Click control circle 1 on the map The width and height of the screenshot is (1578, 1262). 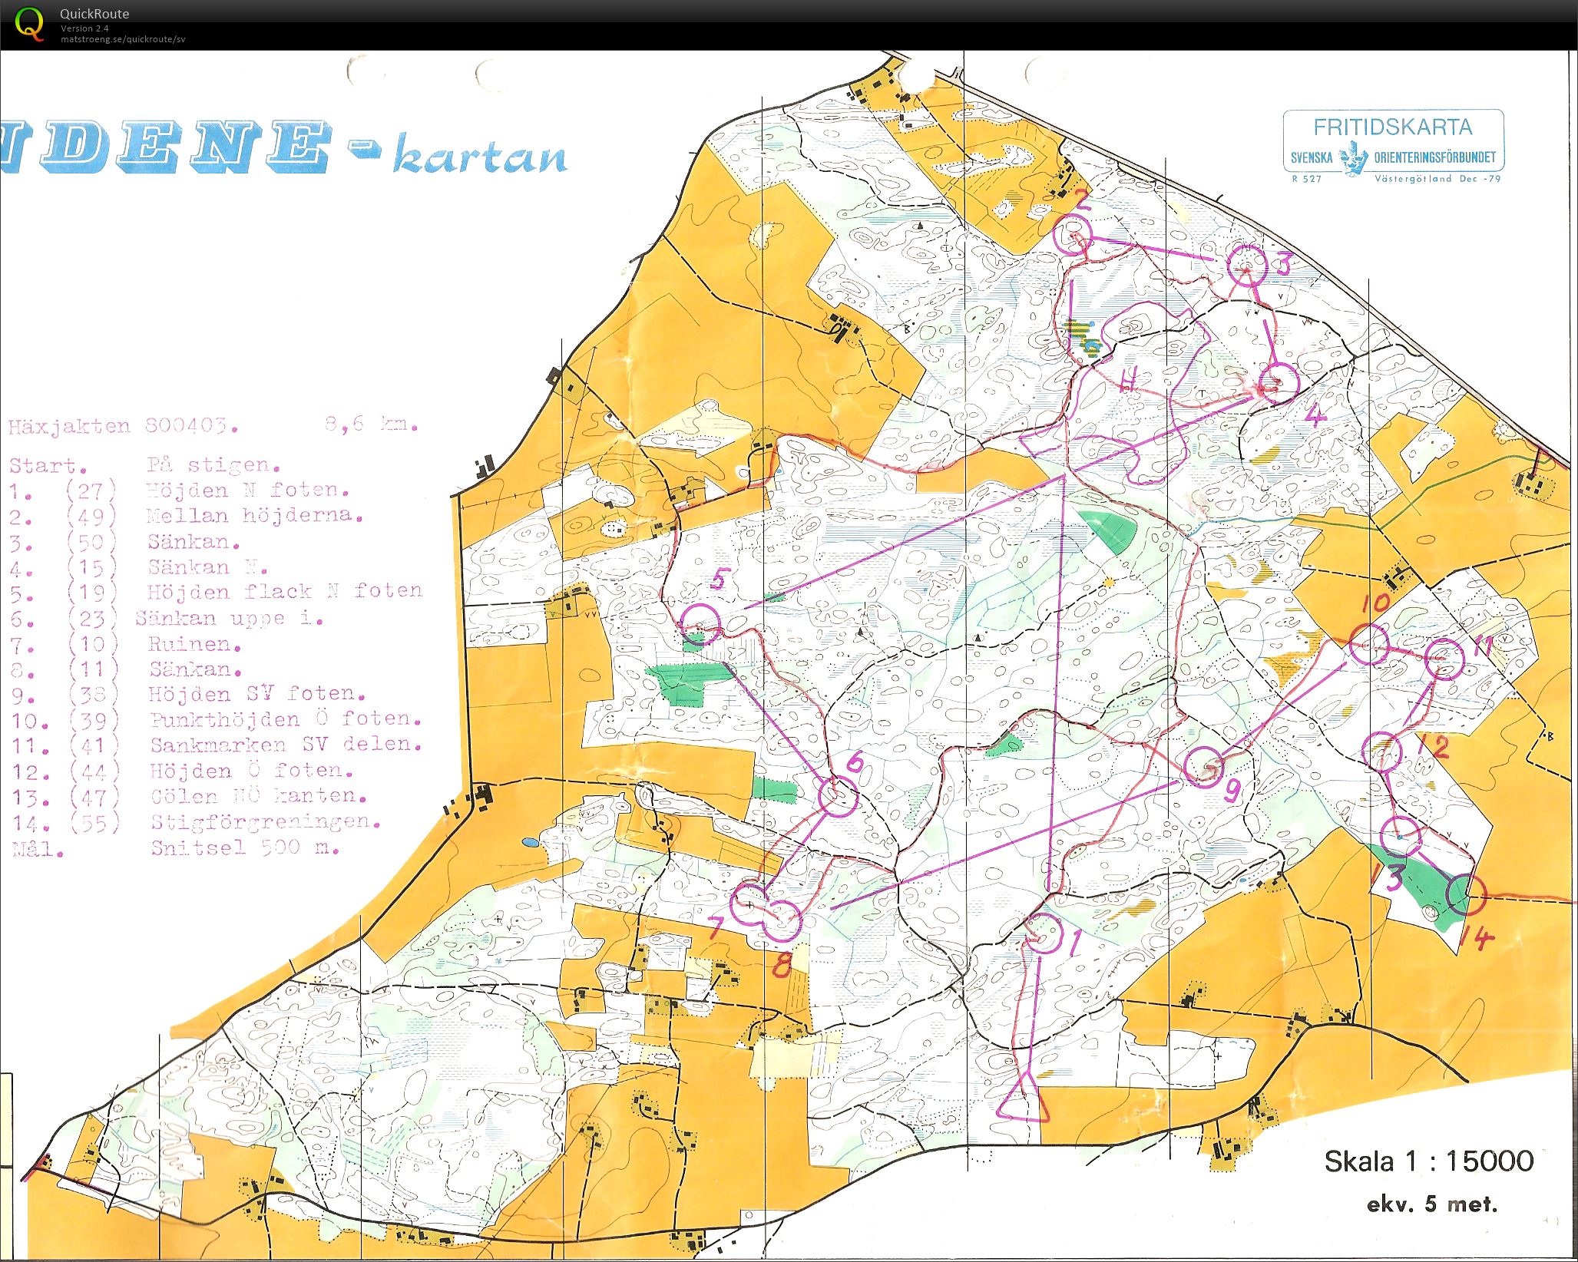(x=1044, y=933)
